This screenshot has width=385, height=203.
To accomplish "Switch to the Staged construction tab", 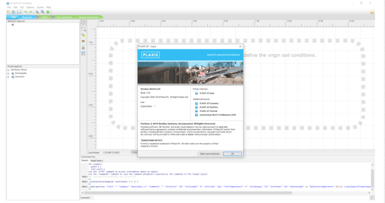I will pyautogui.click(x=89, y=17).
